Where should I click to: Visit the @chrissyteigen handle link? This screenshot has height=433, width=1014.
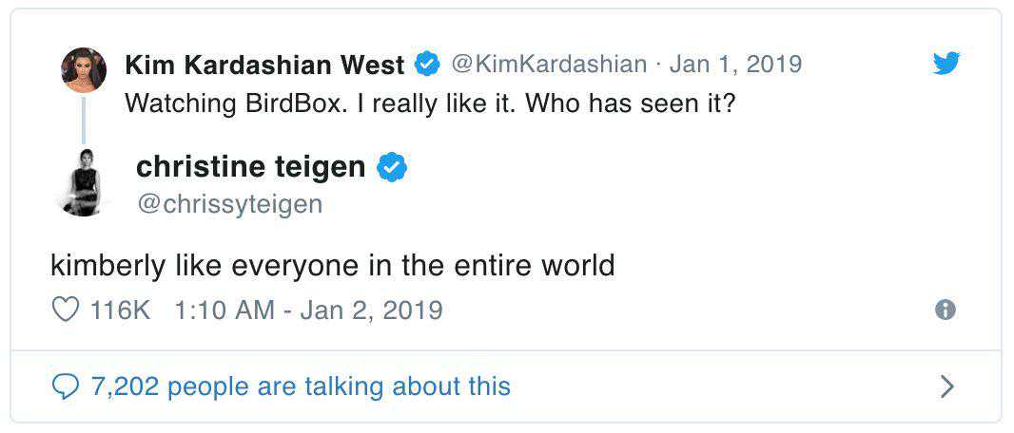coord(229,203)
